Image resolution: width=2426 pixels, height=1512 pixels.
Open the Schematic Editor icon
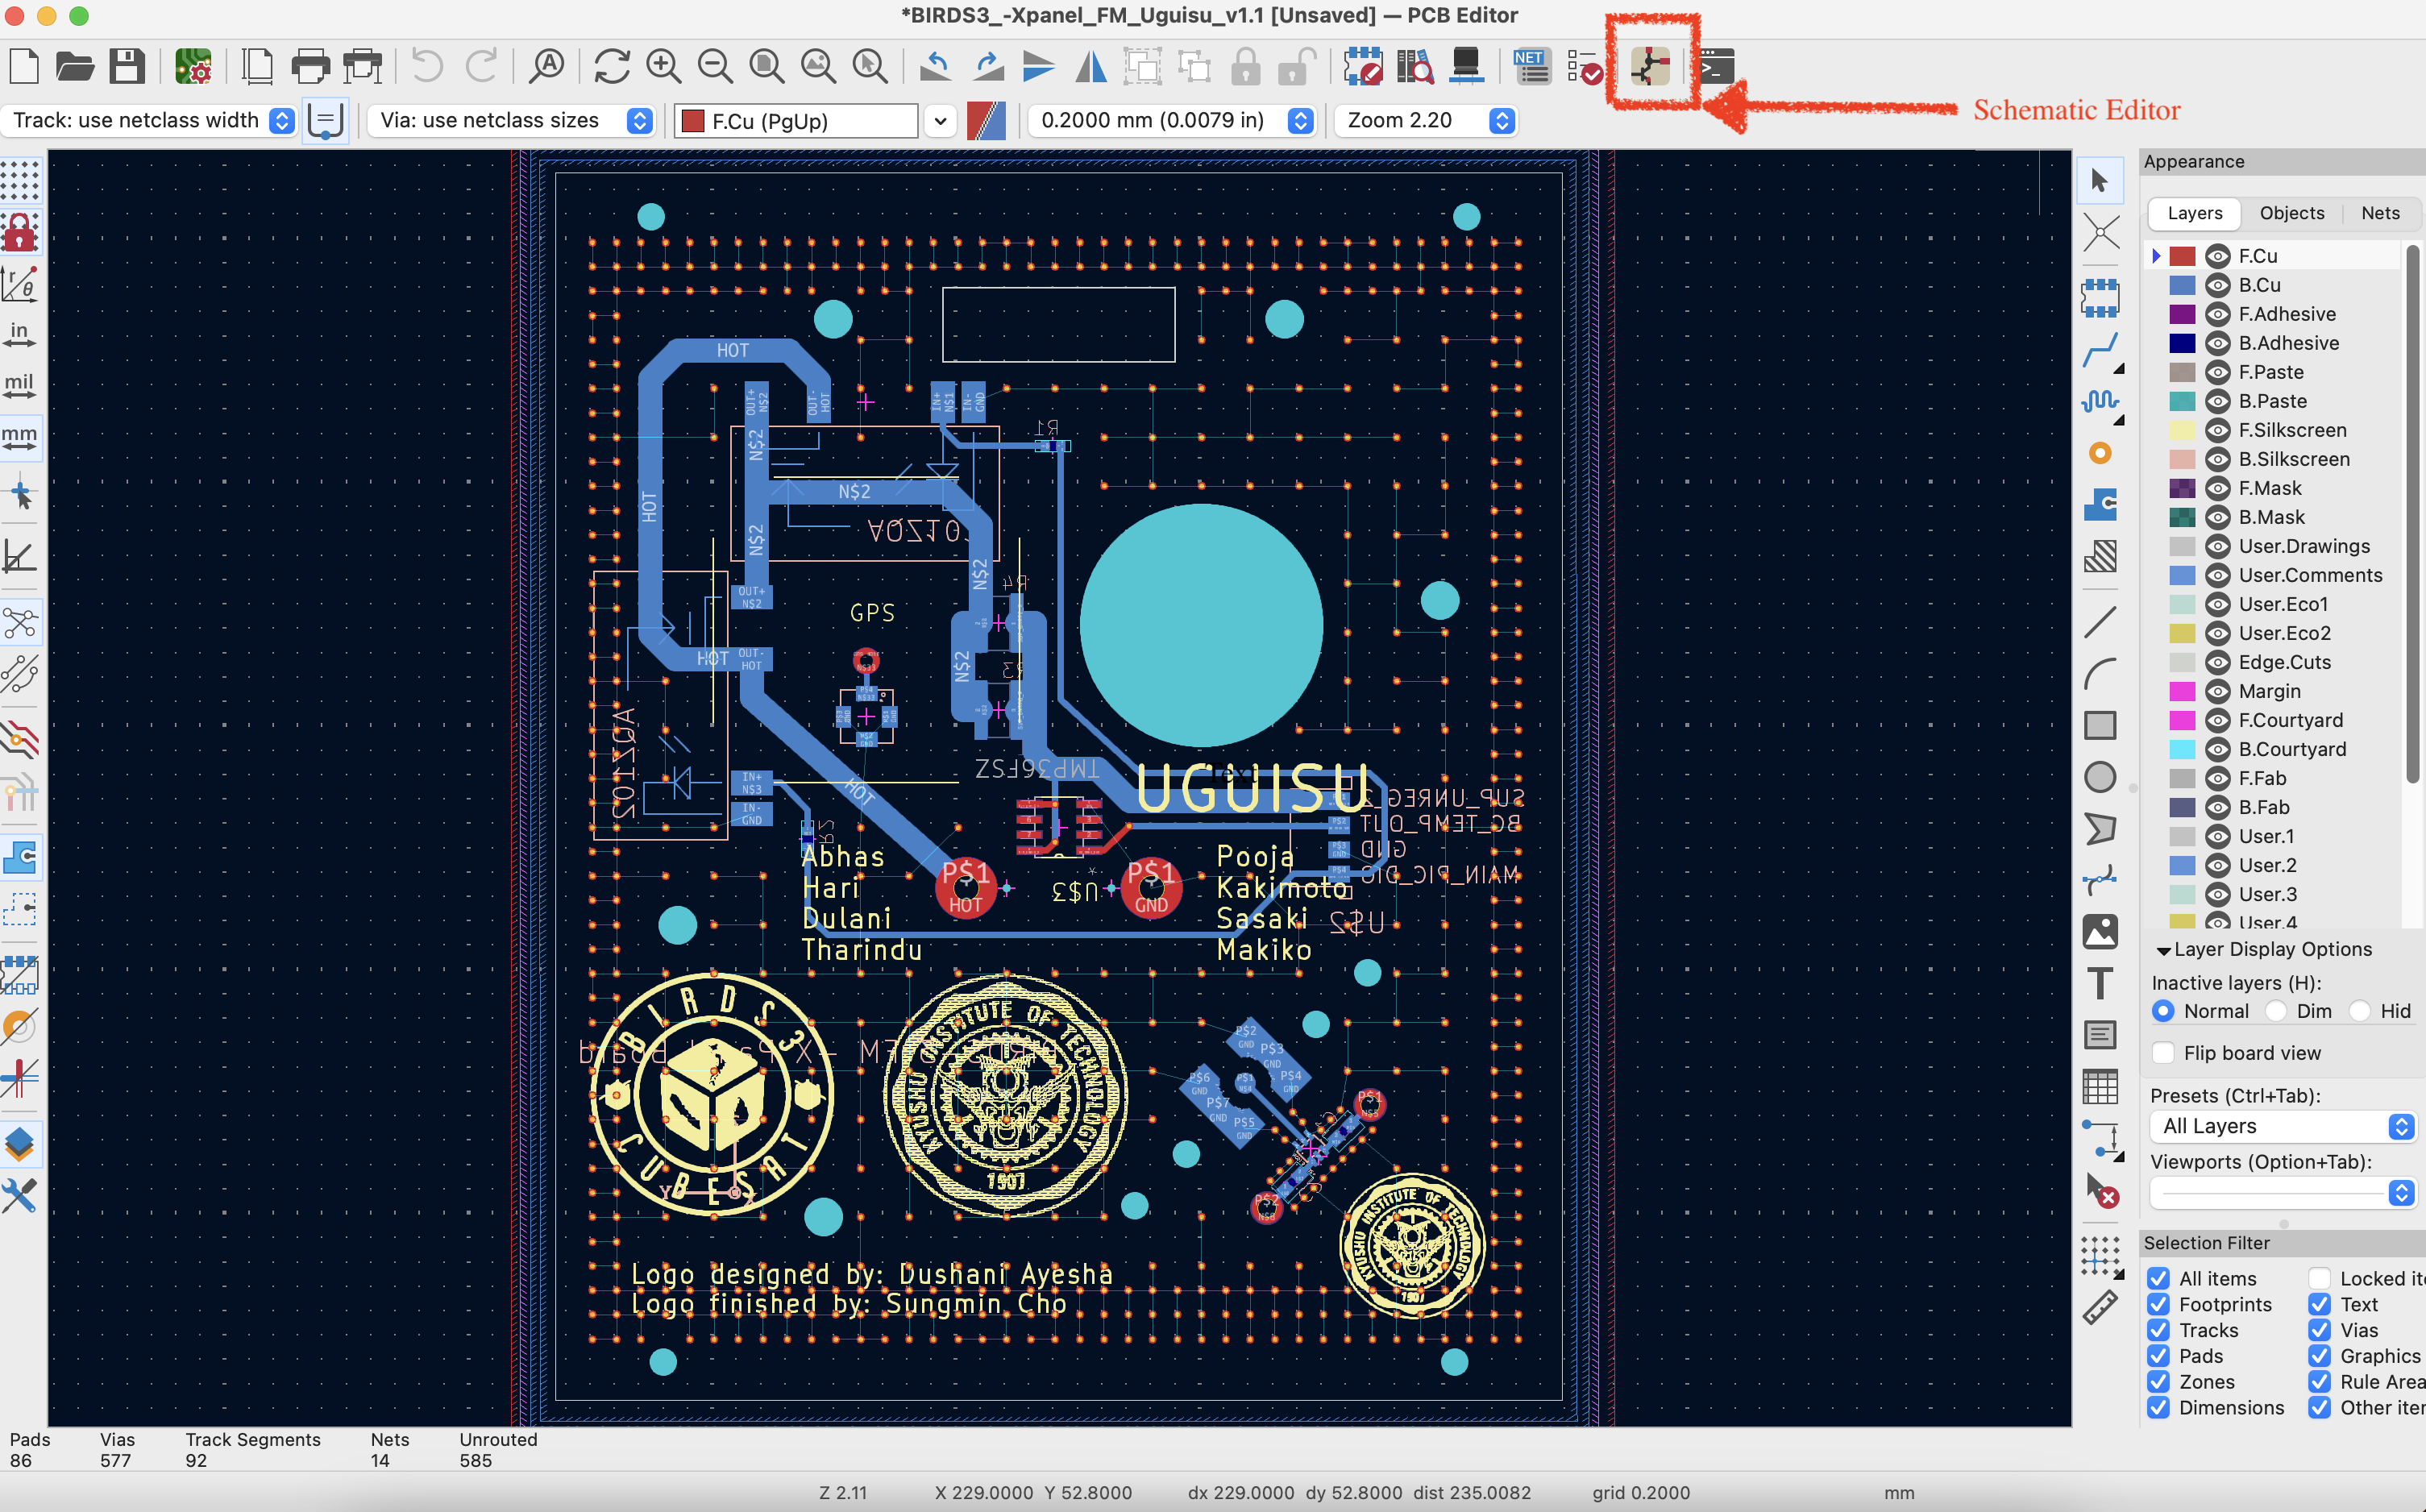coord(1649,67)
